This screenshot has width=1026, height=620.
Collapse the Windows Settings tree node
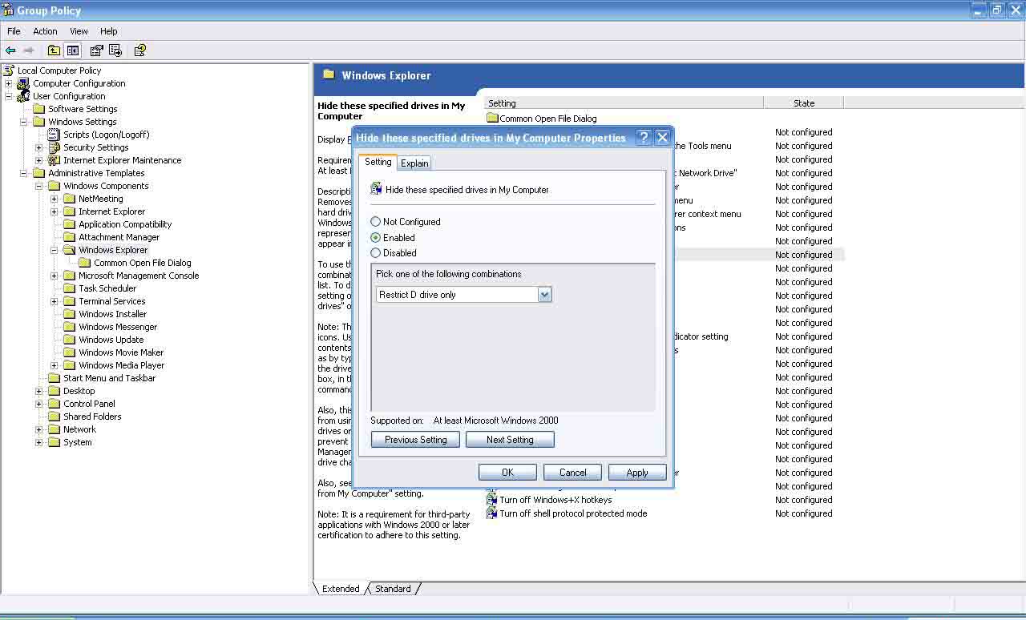pyautogui.click(x=24, y=122)
